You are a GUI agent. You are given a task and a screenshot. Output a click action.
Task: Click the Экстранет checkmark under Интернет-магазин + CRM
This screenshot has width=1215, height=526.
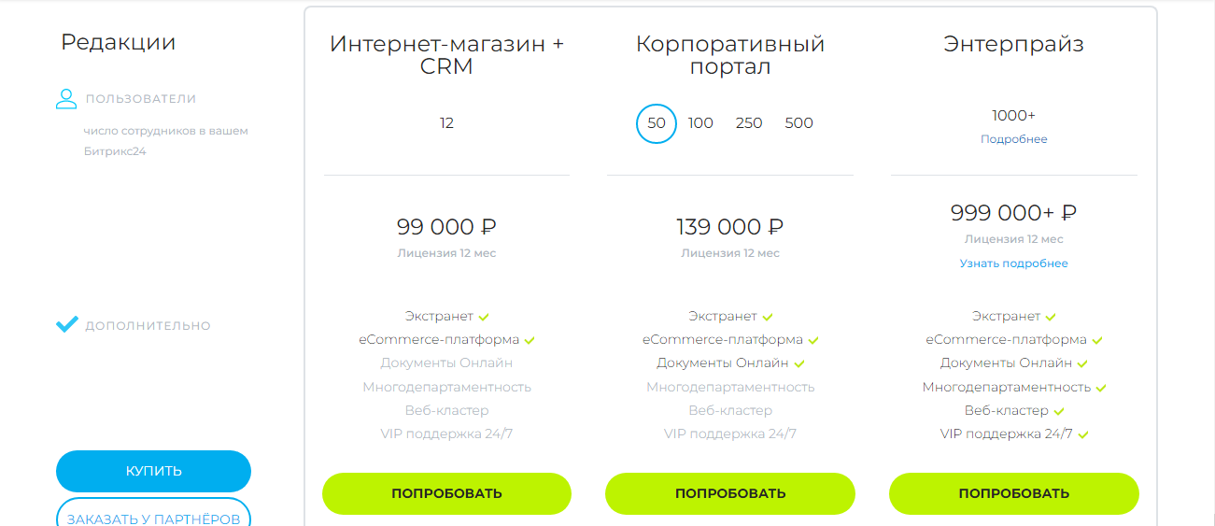[x=484, y=317]
